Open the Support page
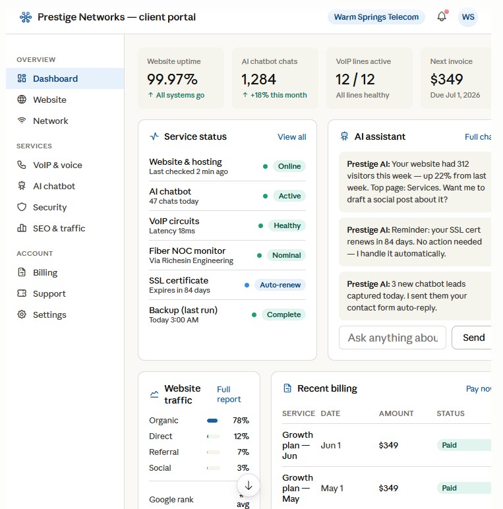Screen dimensions: 503x509 (x=65, y=293)
